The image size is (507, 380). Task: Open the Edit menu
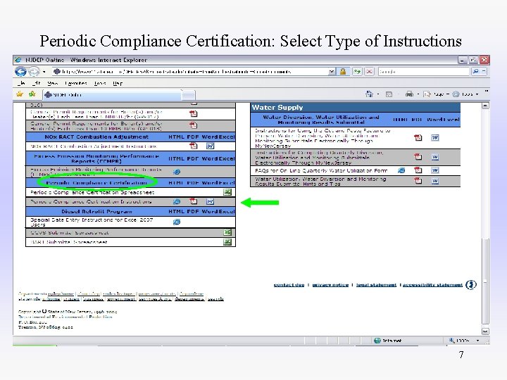click(x=37, y=83)
